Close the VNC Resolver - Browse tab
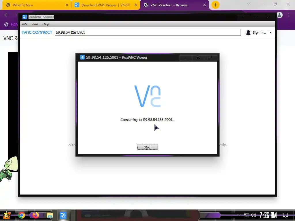The height and width of the screenshot is (221, 295). click(205, 5)
